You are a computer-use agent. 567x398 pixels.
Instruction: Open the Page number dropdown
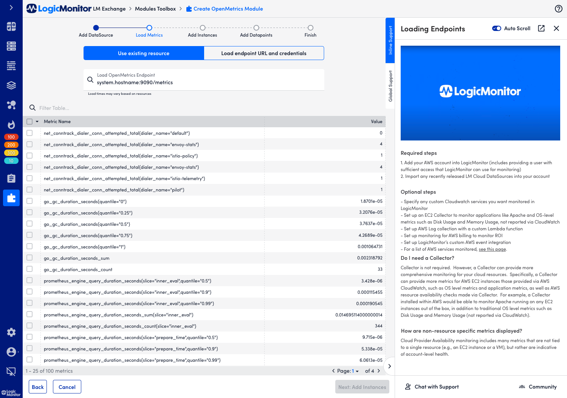click(x=355, y=371)
